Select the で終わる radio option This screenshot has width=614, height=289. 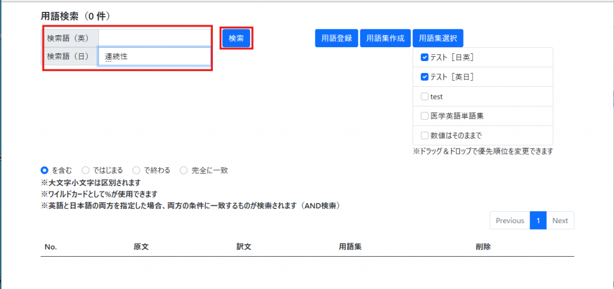[x=137, y=171]
